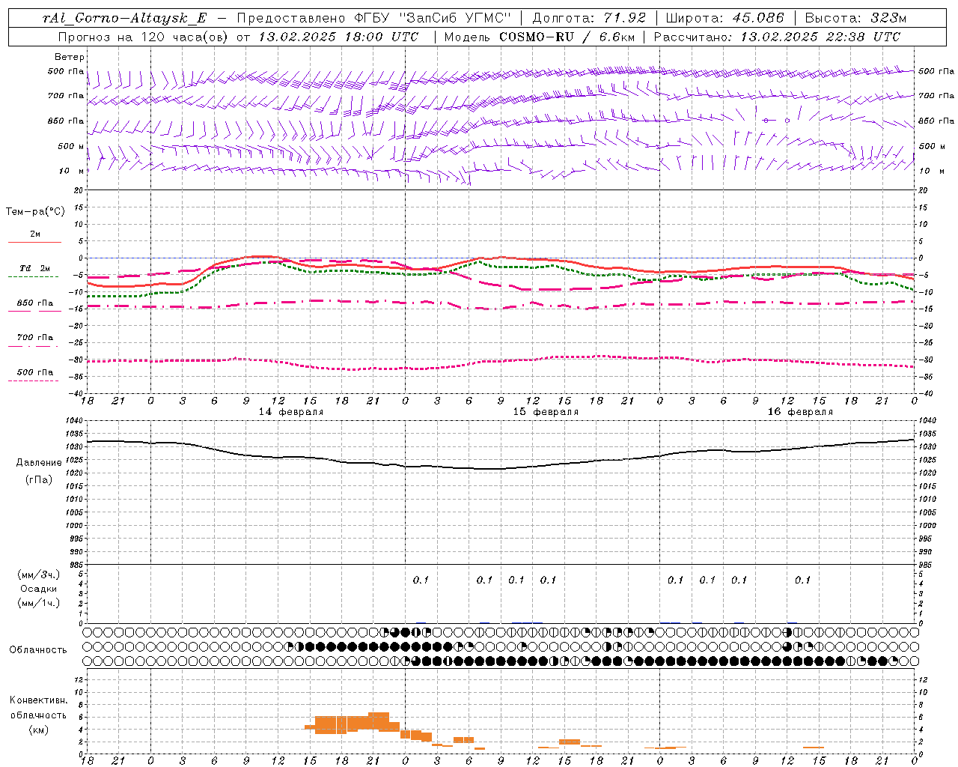Click the tallest orange convective cloud bar

click(x=379, y=721)
